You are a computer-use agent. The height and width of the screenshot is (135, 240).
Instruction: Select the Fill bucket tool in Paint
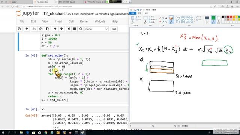pos(163,18)
